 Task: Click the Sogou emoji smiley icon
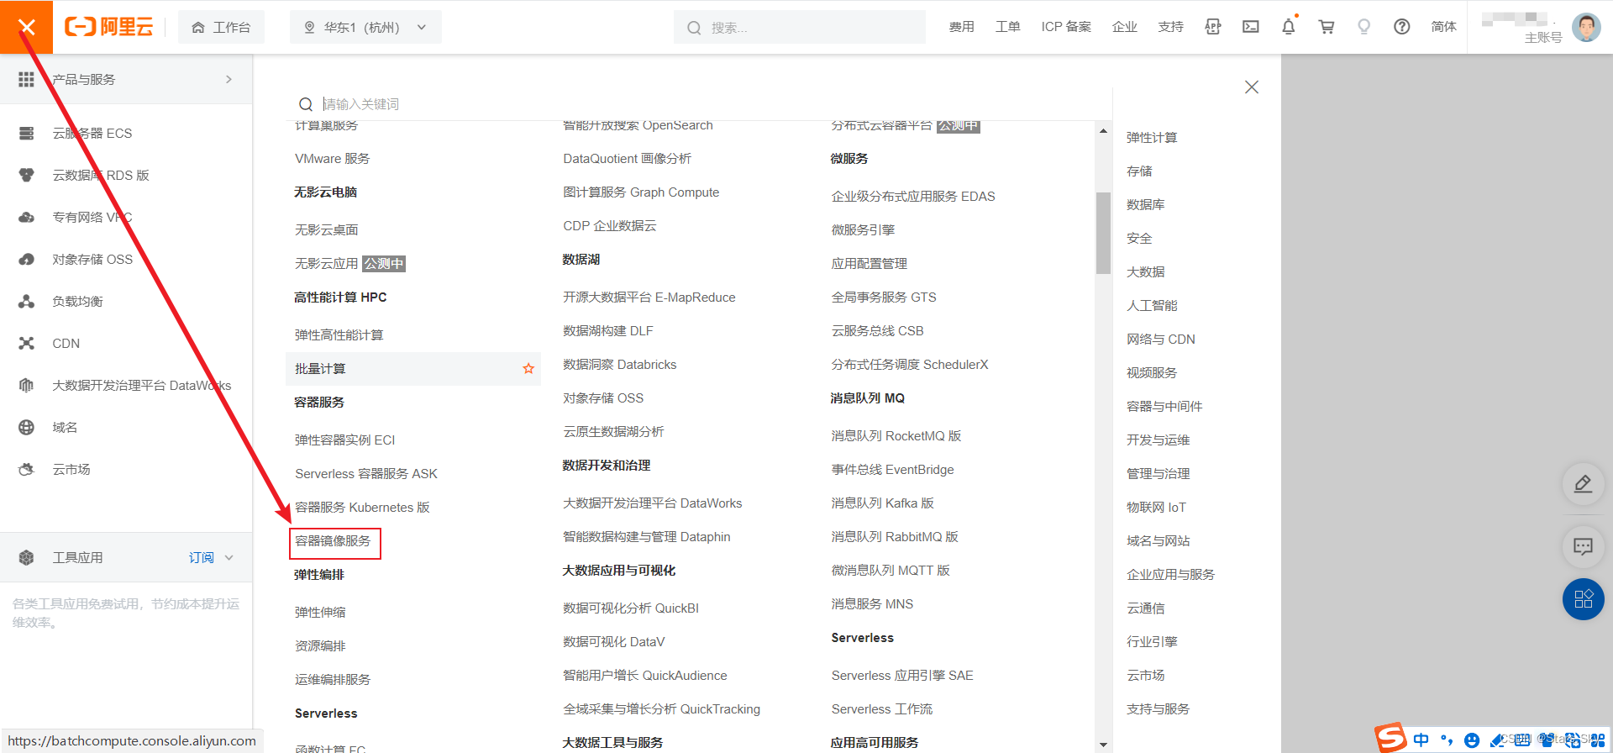pos(1471,740)
